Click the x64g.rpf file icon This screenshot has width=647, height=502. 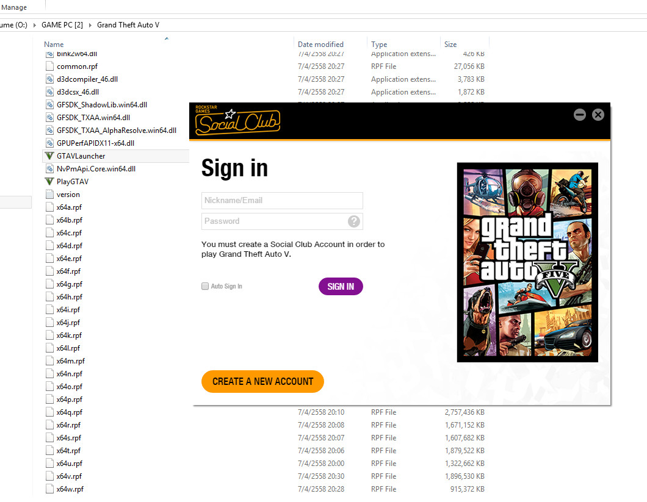pos(49,284)
